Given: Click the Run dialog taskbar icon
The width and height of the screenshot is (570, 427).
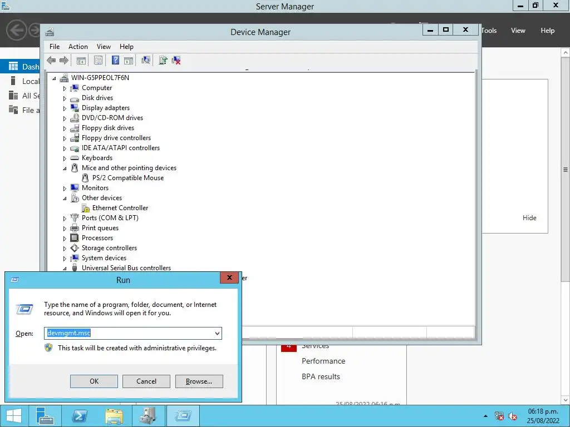Looking at the screenshot, I should 183,416.
